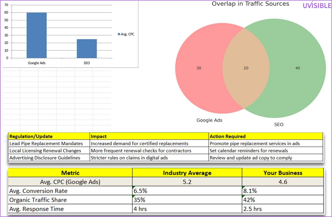Click Stricter rules on claims cell
Screen dimensions: 332x217
pyautogui.click(x=149, y=158)
